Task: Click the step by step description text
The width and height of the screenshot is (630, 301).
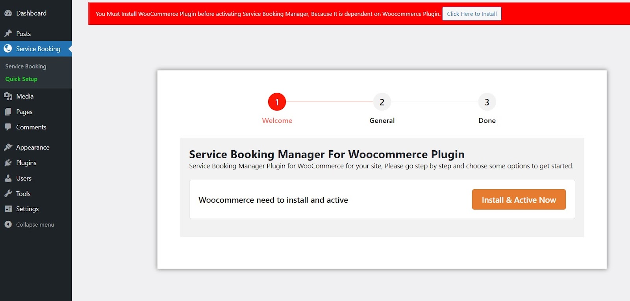Action: click(x=381, y=166)
